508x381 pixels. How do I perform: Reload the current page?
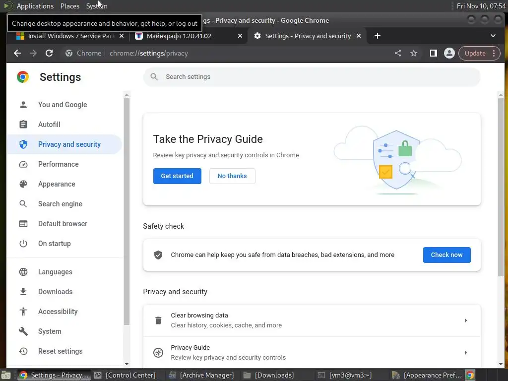pos(49,53)
